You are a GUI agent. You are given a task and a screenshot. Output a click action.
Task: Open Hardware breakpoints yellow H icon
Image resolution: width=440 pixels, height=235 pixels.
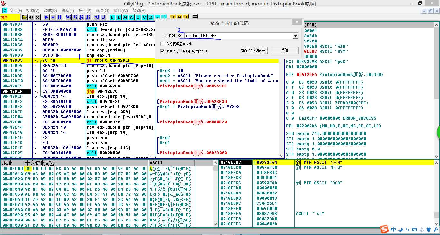point(186,17)
